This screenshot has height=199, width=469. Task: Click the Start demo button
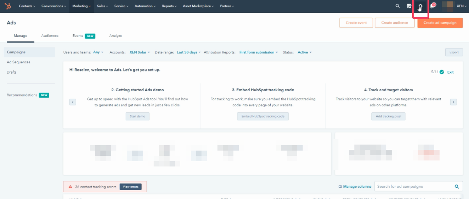click(x=138, y=116)
